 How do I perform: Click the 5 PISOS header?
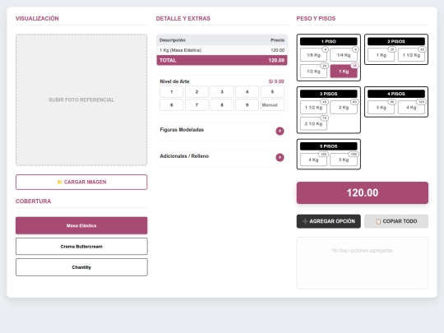[x=328, y=146]
